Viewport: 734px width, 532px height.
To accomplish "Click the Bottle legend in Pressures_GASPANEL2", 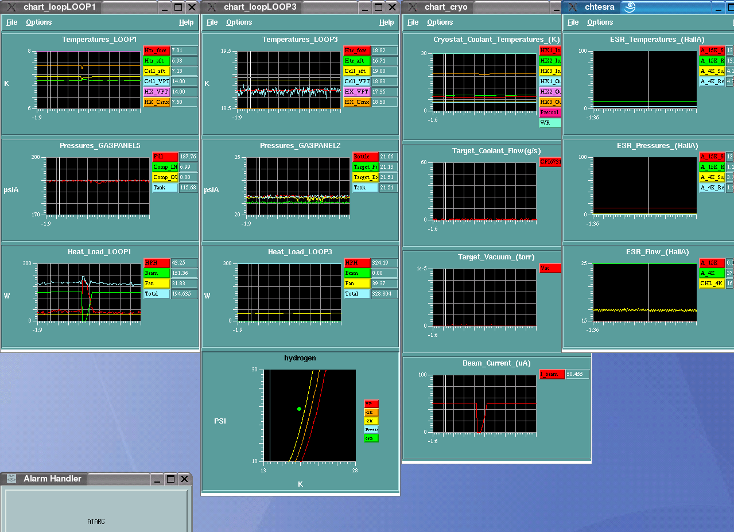I will 366,157.
